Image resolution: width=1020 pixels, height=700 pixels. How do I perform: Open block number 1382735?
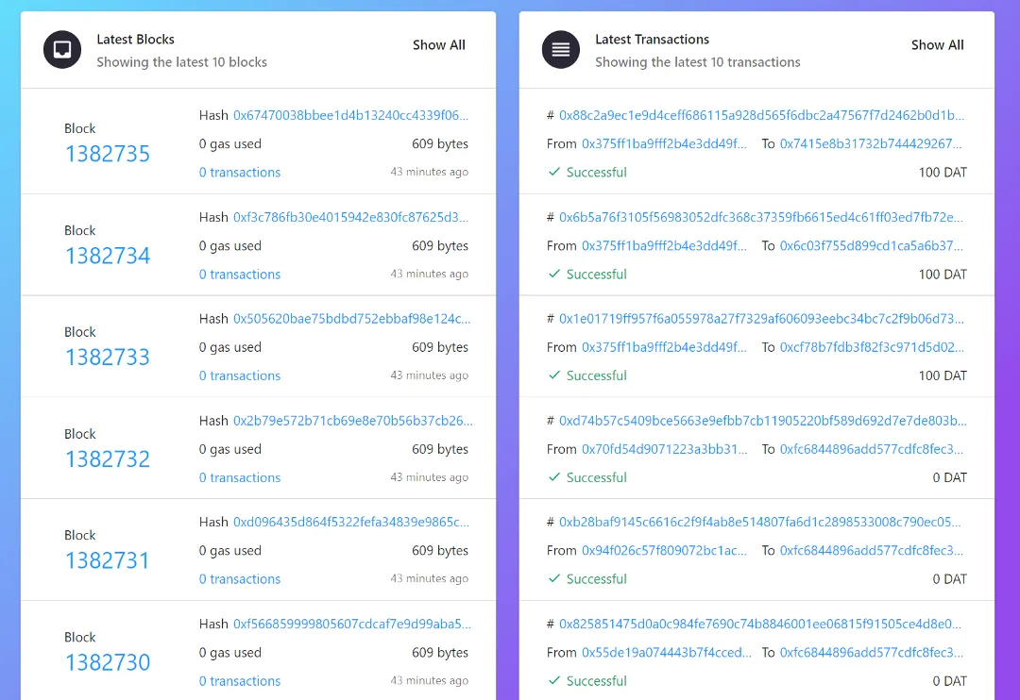tap(108, 154)
